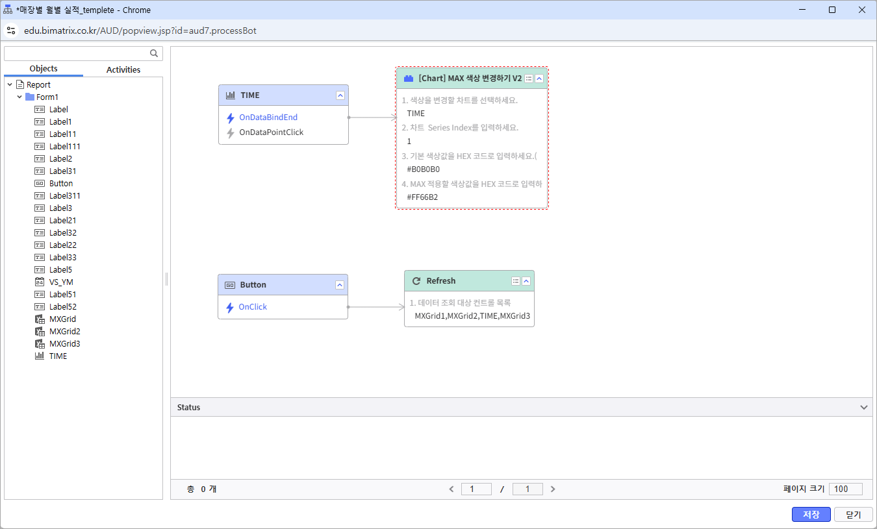Click the OnClick lightning bolt icon
This screenshot has width=877, height=529.
[x=230, y=308]
